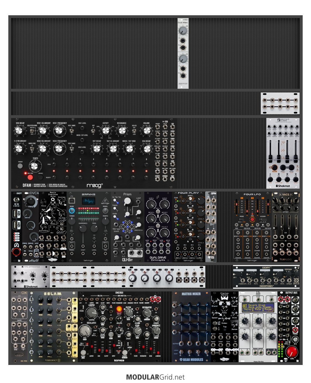Click the Dual Drive GAIN 1 knob
Viewport: 311px width, 383px height.
click(x=151, y=205)
